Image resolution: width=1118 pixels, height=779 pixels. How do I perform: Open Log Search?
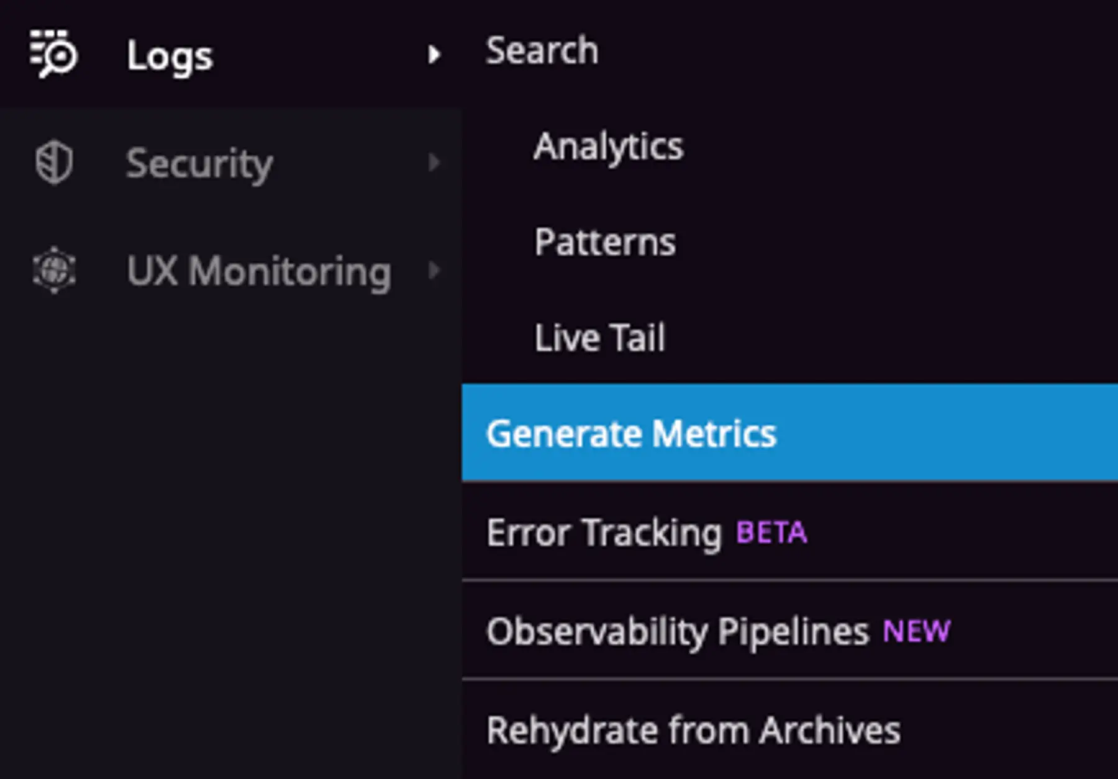click(x=542, y=51)
